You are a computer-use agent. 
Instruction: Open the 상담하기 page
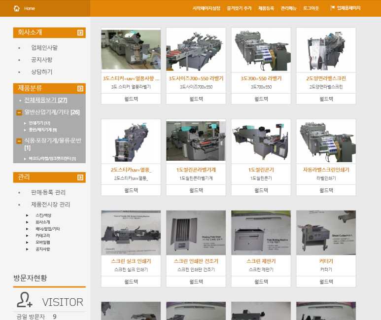tap(41, 72)
